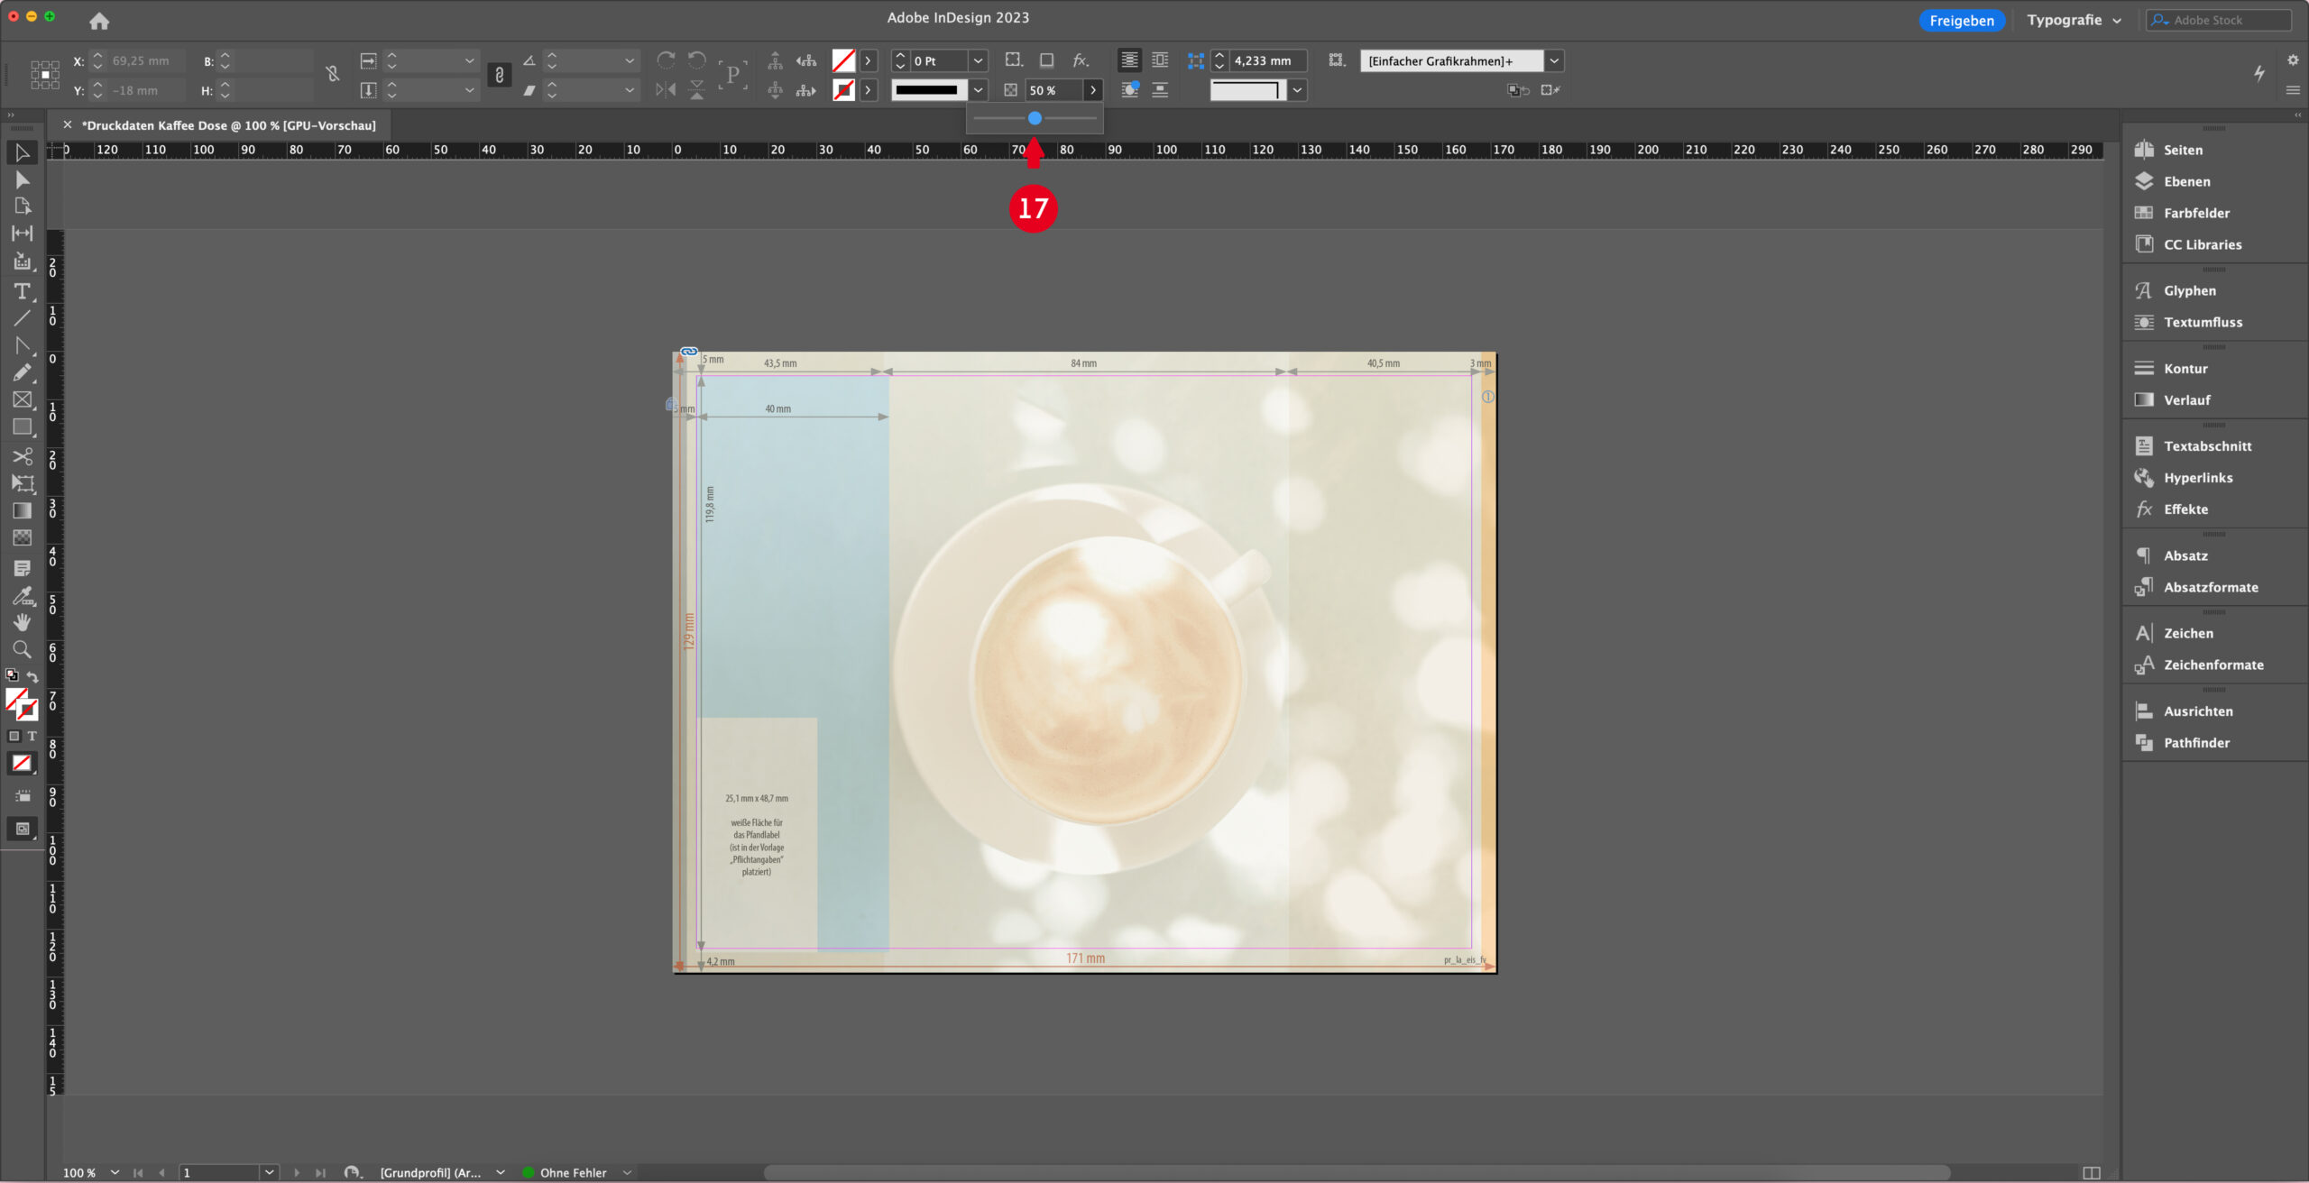2309x1183 pixels.
Task: Toggle constrain proportions link for dimensions
Action: tap(499, 76)
